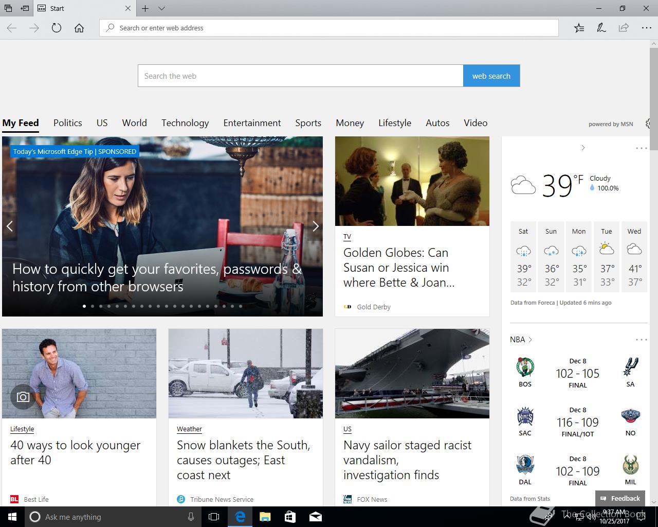Viewport: 658px width, 527px height.
Task: Refresh the page with reload icon
Action: pos(57,28)
